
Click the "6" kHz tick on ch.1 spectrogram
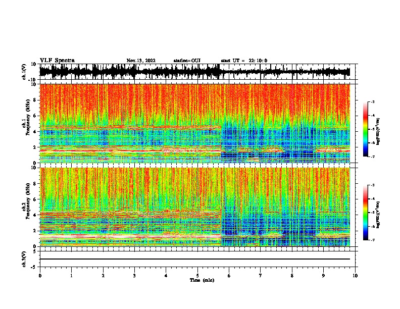point(35,116)
